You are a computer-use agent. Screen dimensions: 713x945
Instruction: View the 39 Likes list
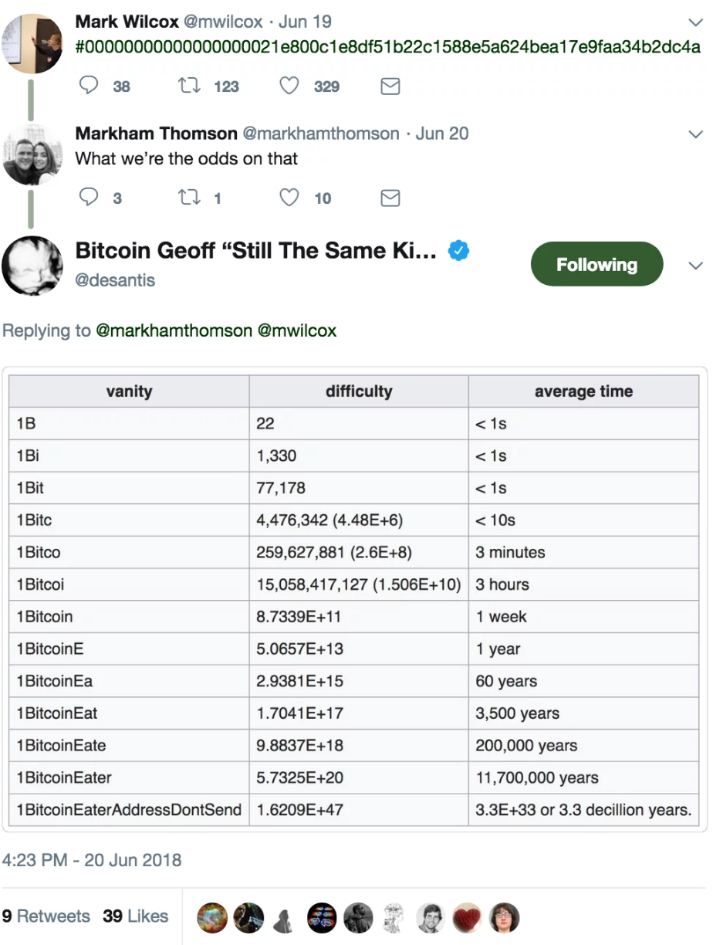136,916
